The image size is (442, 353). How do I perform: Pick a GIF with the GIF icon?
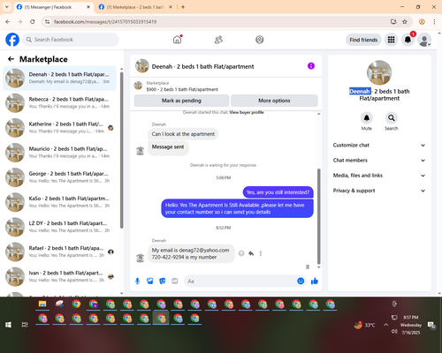(x=175, y=282)
